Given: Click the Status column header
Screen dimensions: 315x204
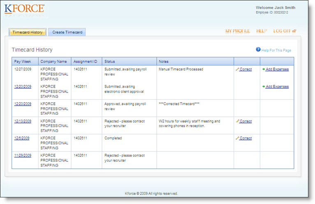Looking at the screenshot, I should click(x=130, y=61).
